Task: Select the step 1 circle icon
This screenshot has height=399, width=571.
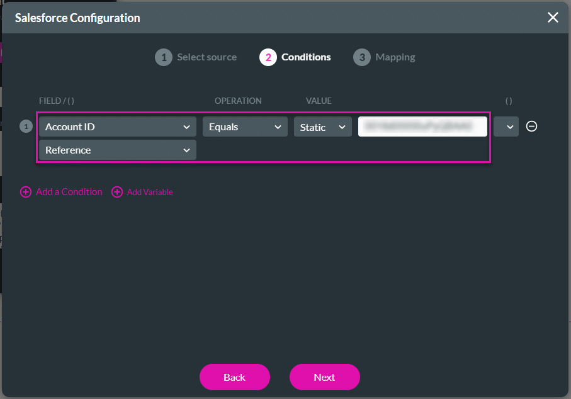Action: (x=163, y=57)
